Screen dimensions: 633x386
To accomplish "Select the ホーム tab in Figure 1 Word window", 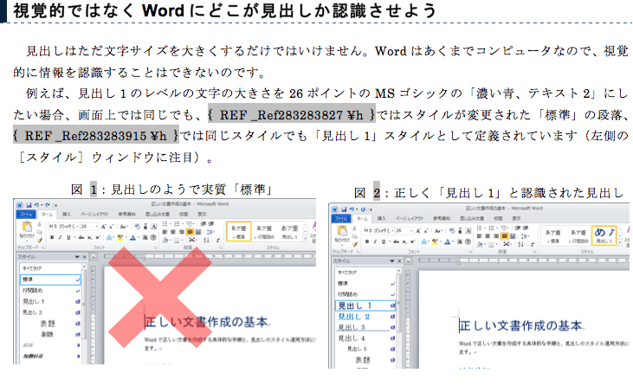I will (x=48, y=214).
